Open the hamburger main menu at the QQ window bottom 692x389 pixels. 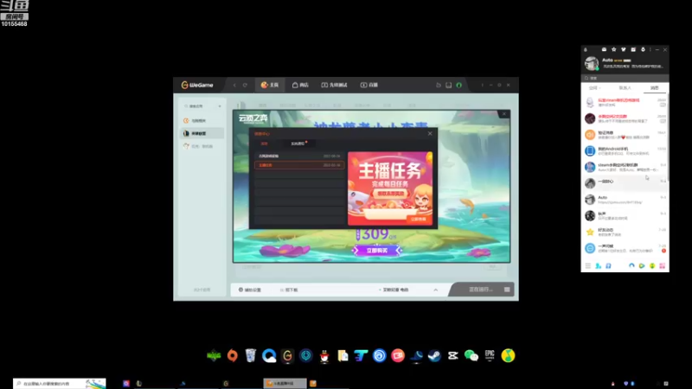(x=588, y=266)
